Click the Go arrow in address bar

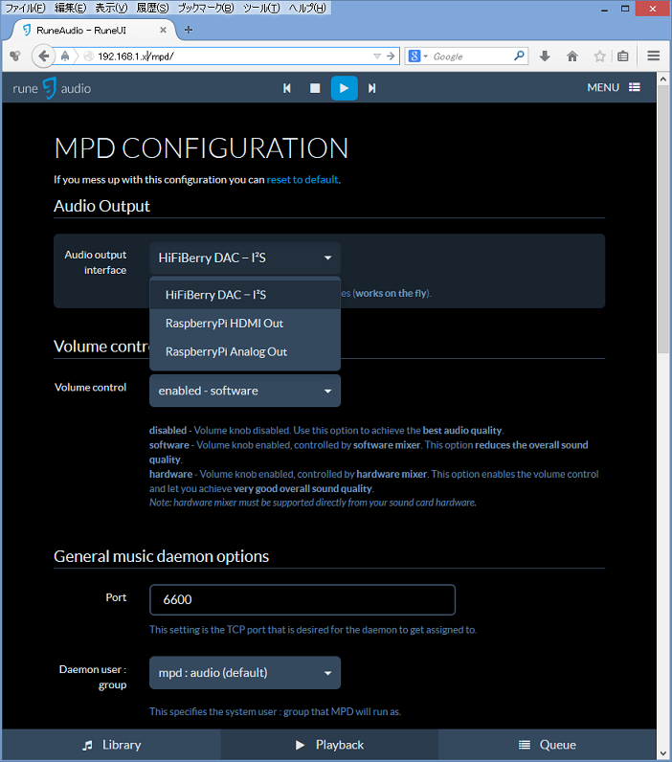391,56
